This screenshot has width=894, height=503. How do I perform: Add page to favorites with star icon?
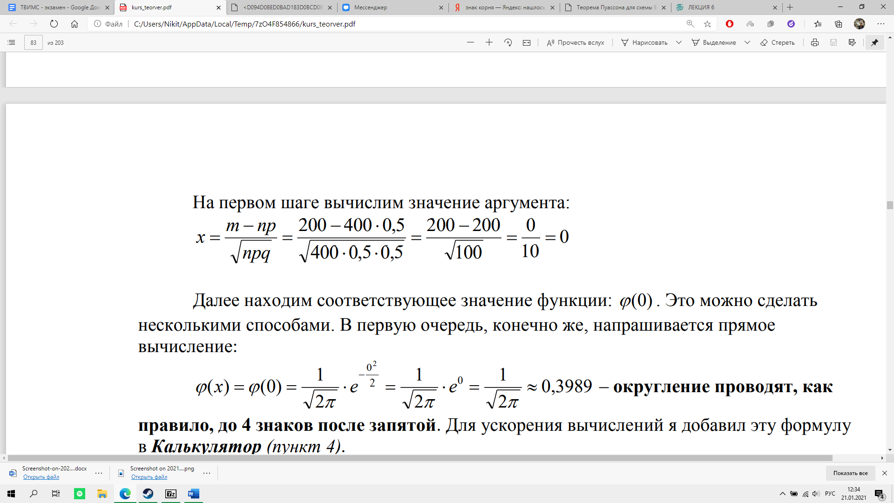click(707, 24)
